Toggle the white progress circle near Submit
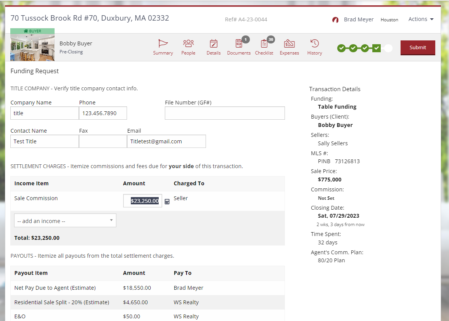Screen dimensions: 449x321 pyautogui.click(x=388, y=48)
